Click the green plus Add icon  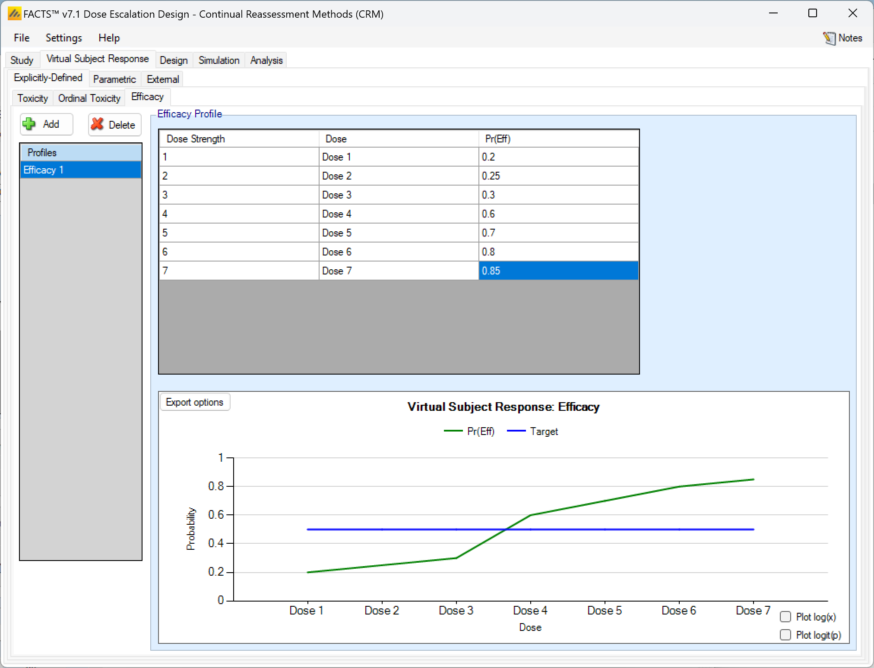29,124
